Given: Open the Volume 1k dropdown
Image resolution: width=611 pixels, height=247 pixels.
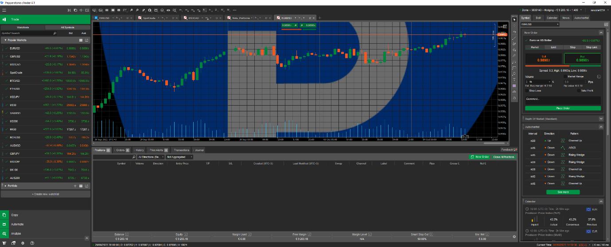Looking at the screenshot, I should [538, 82].
